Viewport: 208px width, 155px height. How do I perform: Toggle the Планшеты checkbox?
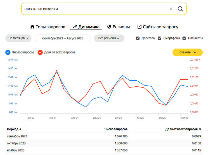[x=184, y=38]
